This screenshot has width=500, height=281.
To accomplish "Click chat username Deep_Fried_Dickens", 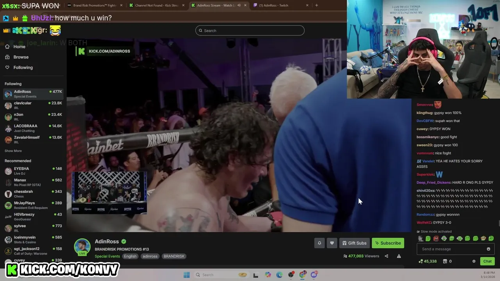I will click(x=434, y=183).
